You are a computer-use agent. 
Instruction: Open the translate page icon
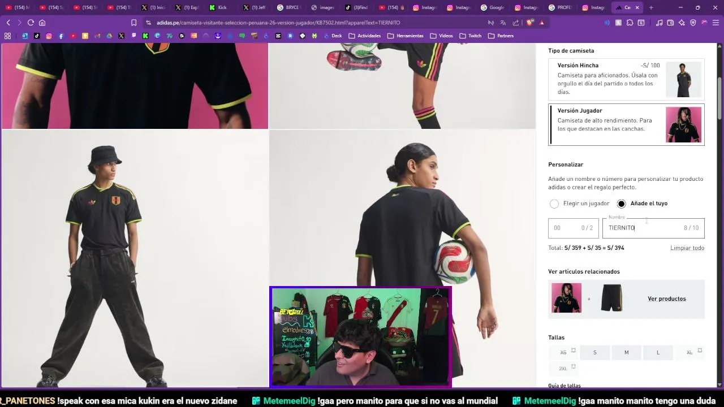tap(503, 23)
